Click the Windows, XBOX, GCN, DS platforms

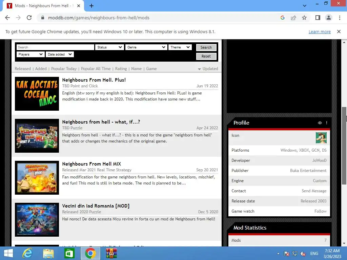point(303,150)
